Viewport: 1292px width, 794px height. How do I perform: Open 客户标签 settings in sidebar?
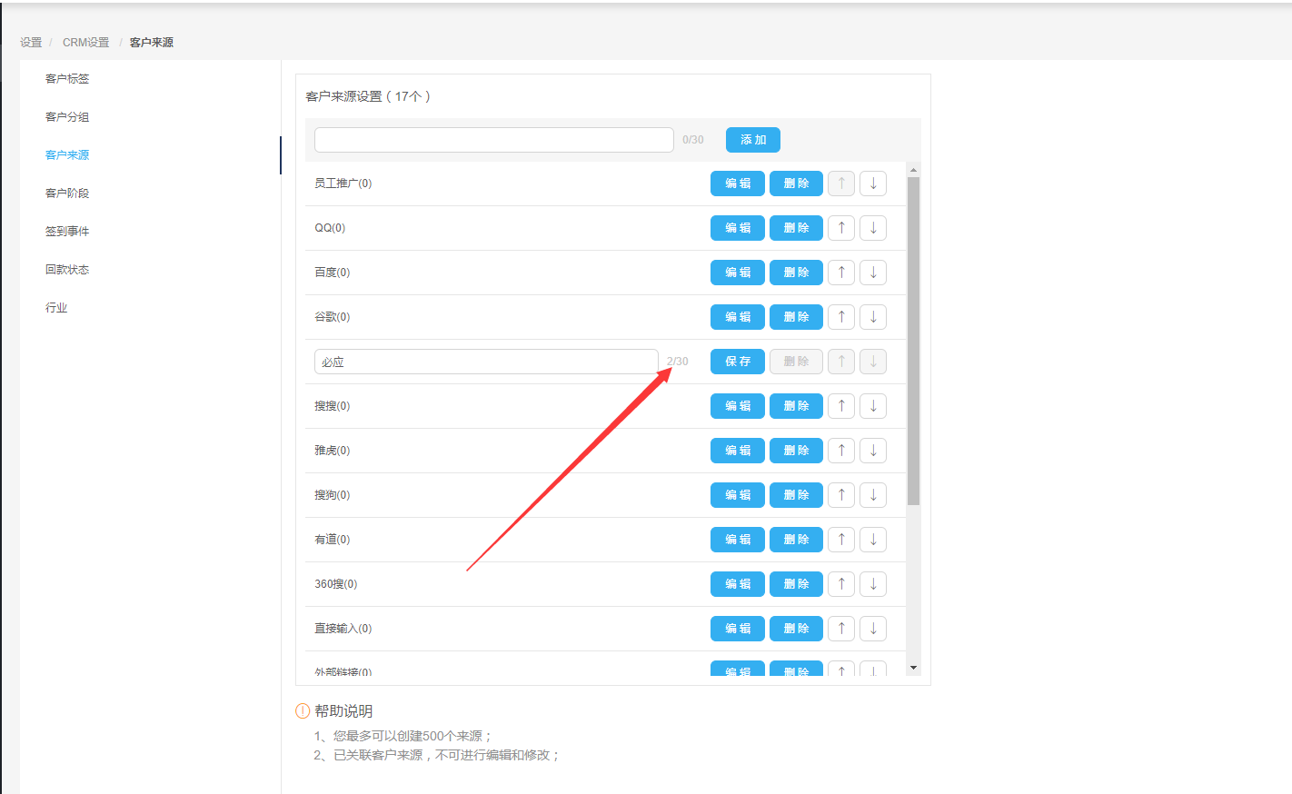tap(67, 79)
